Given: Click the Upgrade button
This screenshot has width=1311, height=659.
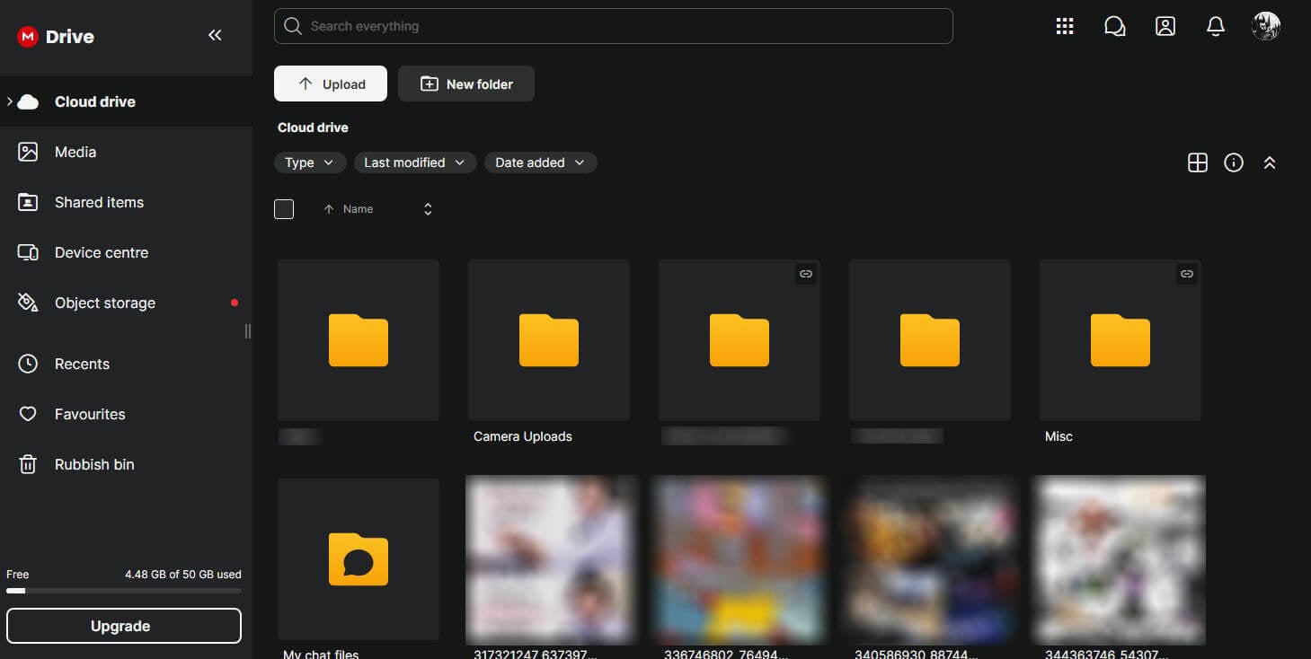Looking at the screenshot, I should point(124,626).
